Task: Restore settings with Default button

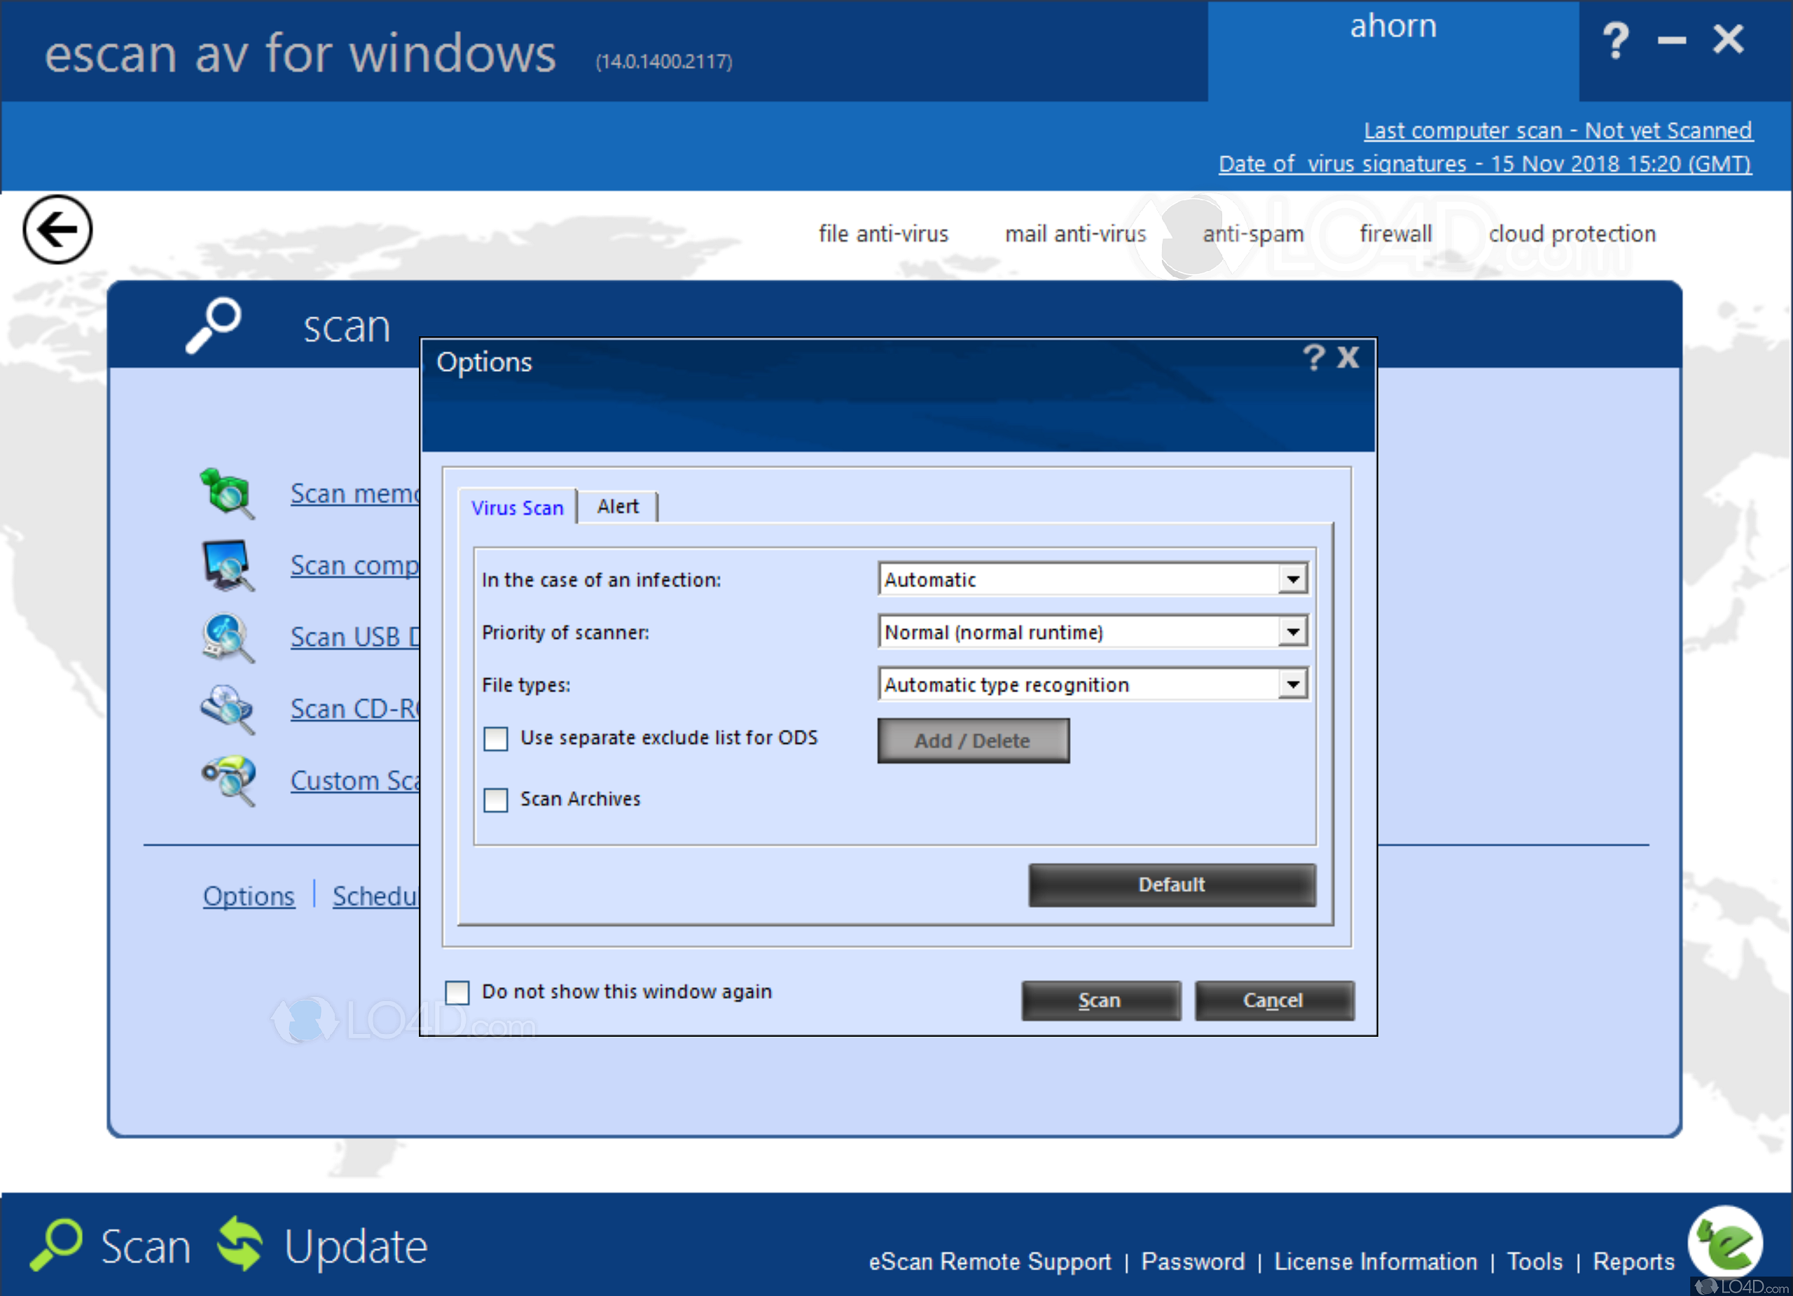Action: pos(1172,885)
